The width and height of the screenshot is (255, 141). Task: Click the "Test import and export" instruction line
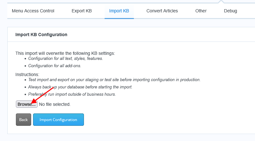coord(114,80)
